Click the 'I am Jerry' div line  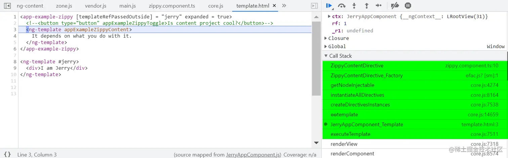pyautogui.click(x=57, y=68)
